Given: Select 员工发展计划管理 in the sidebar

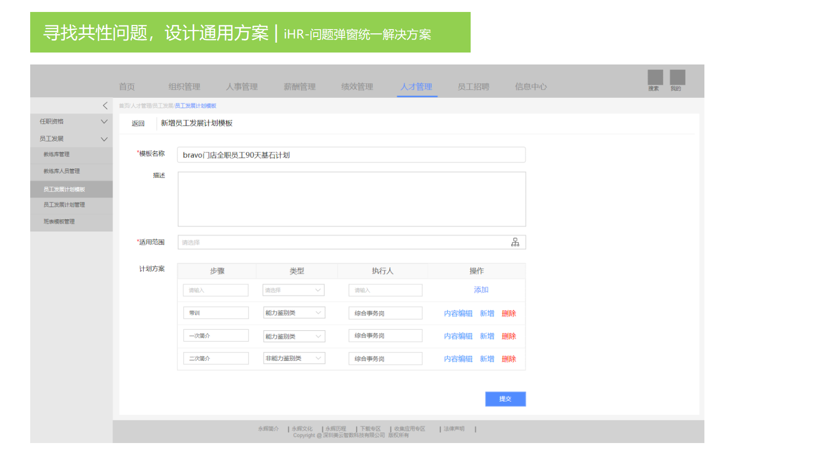Looking at the screenshot, I should [65, 205].
